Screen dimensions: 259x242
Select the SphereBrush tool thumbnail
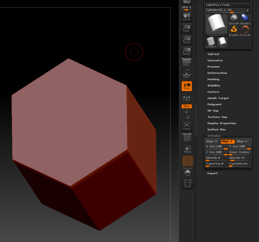click(234, 19)
